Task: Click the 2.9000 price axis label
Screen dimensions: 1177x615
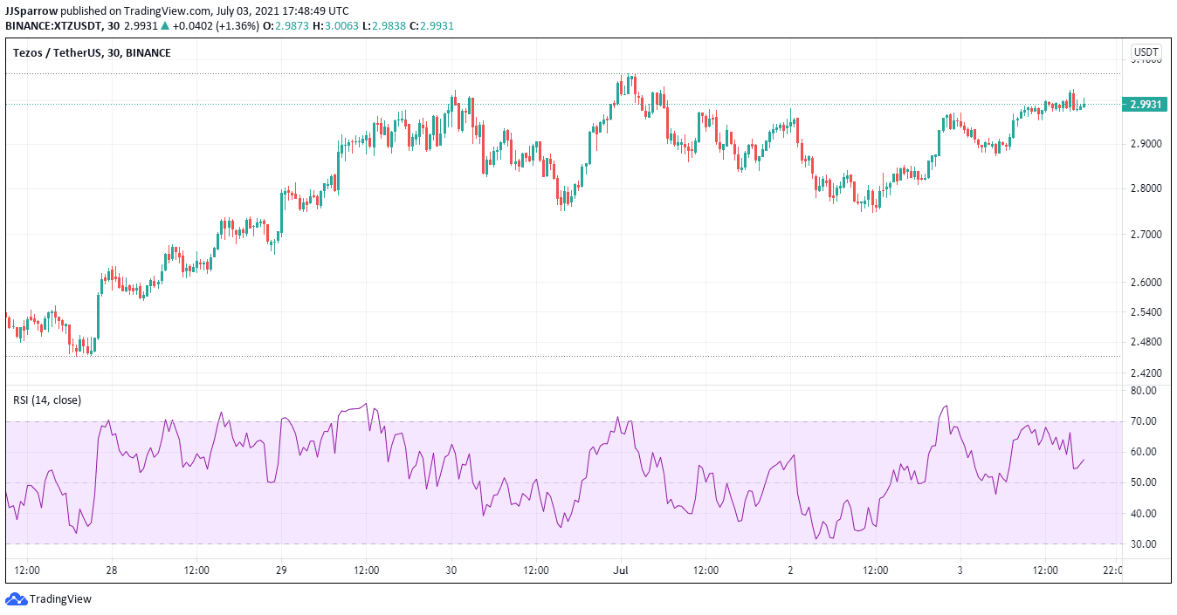Action: pyautogui.click(x=1146, y=143)
